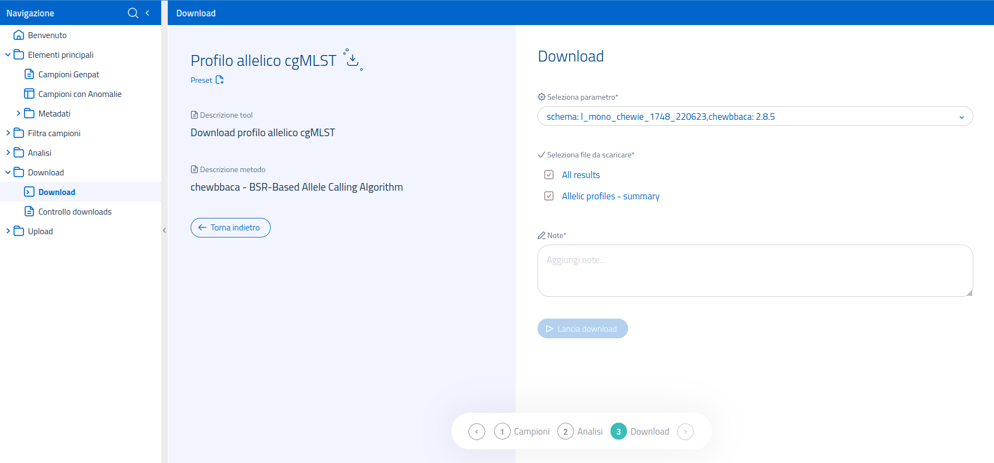Toggle the Allelic profiles - summary checkbox
994x463 pixels.
[x=549, y=196]
